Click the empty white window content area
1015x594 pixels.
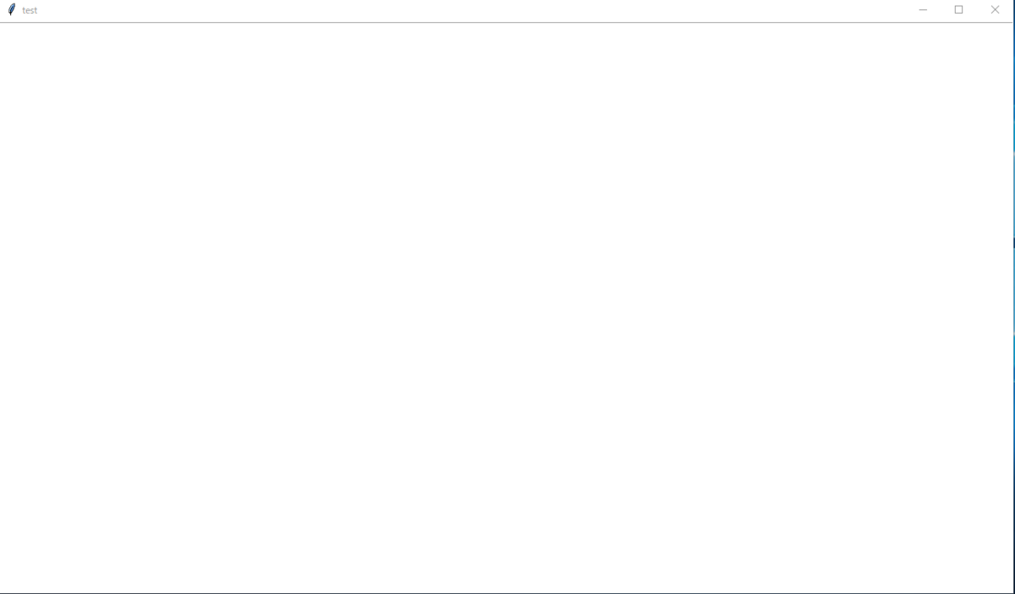pos(506,307)
